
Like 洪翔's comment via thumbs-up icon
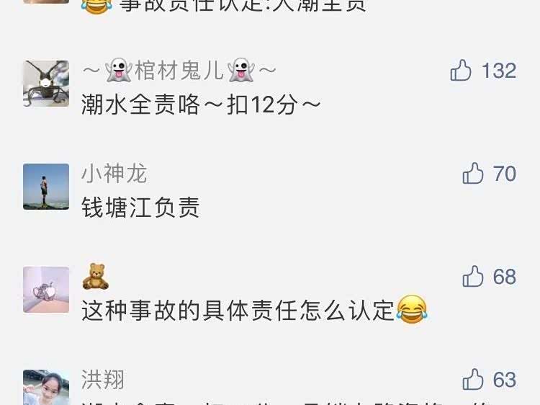(473, 379)
